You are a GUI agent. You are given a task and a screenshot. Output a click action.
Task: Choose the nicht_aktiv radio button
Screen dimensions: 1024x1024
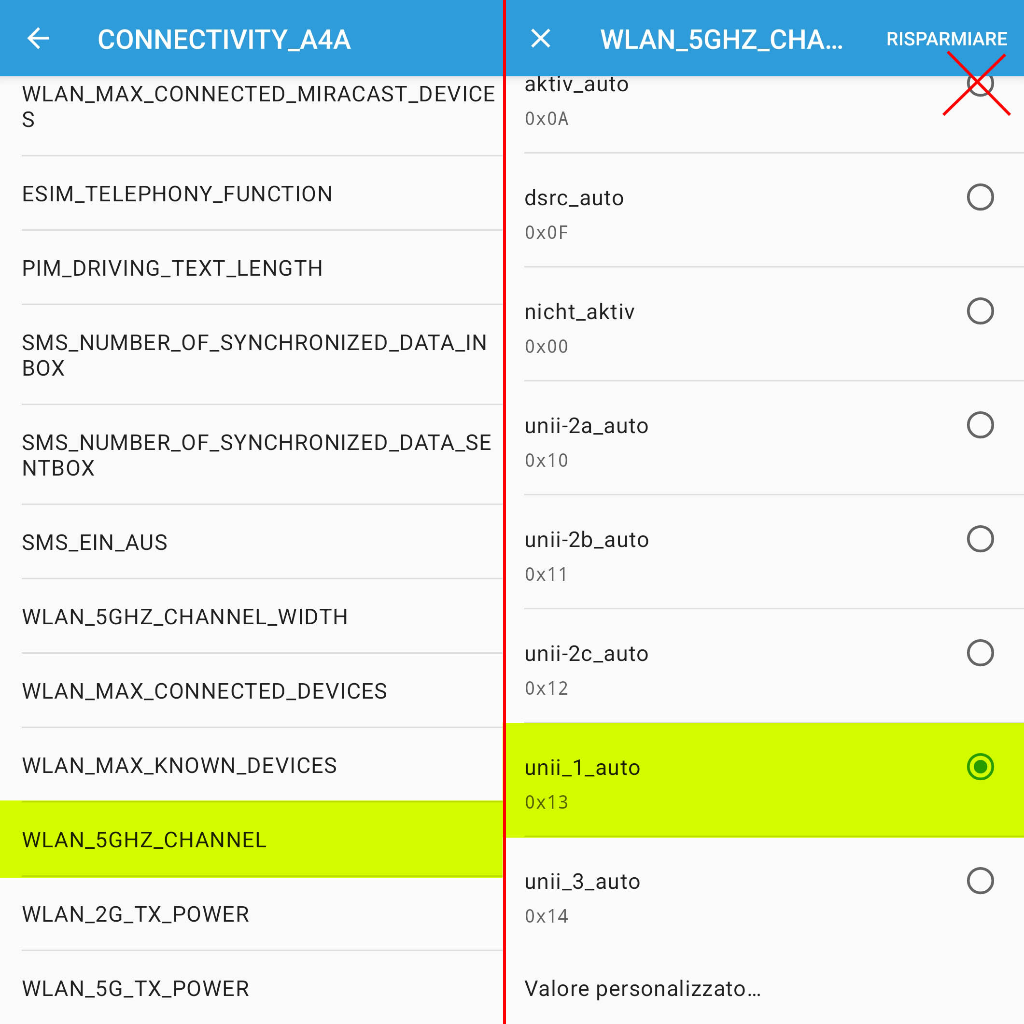point(980,311)
